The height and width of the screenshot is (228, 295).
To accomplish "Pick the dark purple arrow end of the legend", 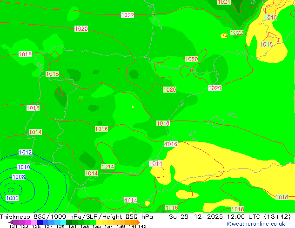I will (x=11, y=222).
